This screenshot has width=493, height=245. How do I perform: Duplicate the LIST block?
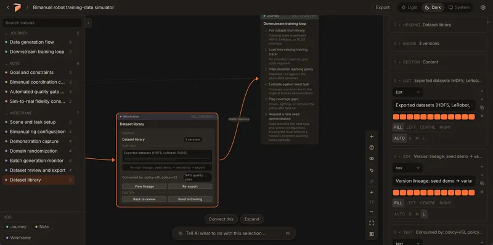pos(482,108)
